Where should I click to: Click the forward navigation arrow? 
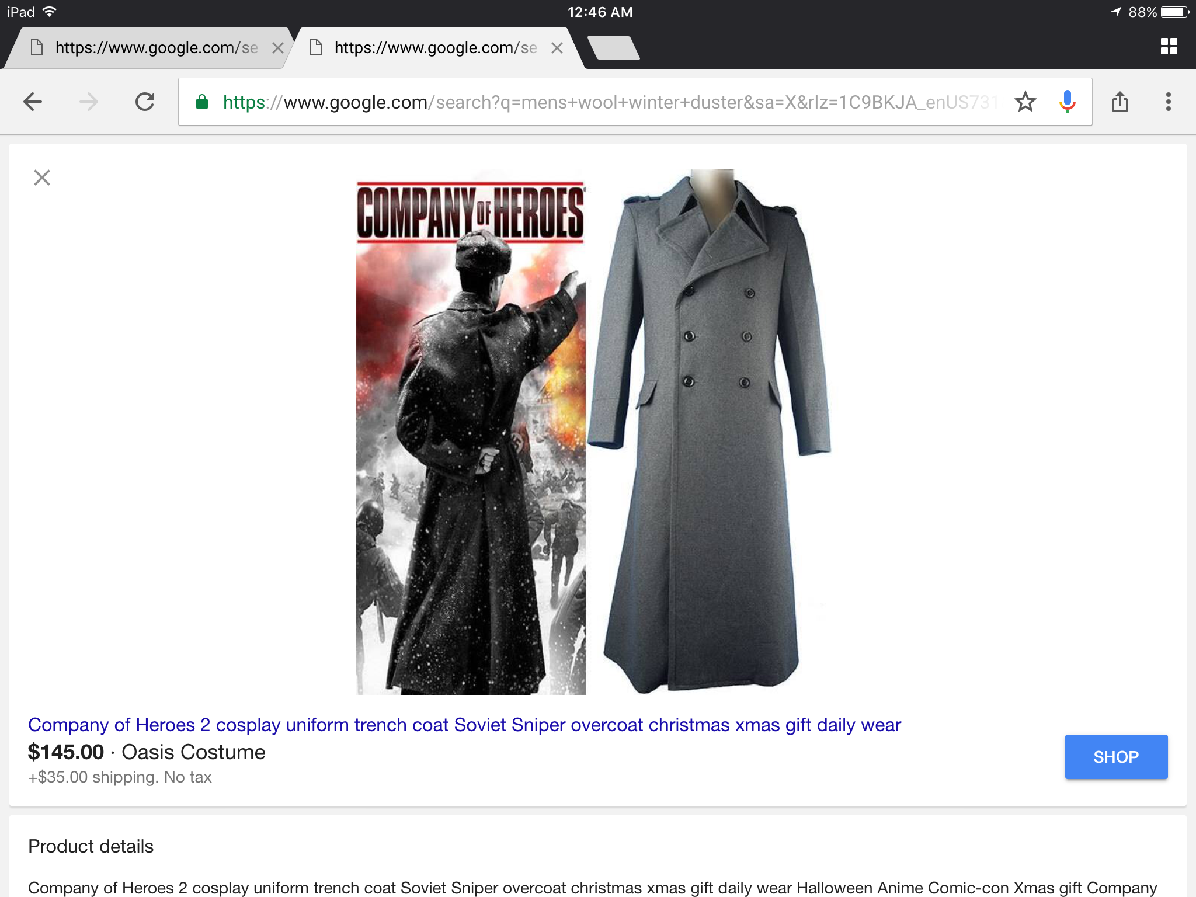89,102
